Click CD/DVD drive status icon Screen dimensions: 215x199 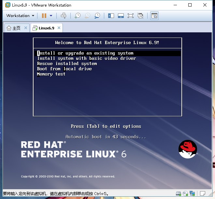point(185,193)
